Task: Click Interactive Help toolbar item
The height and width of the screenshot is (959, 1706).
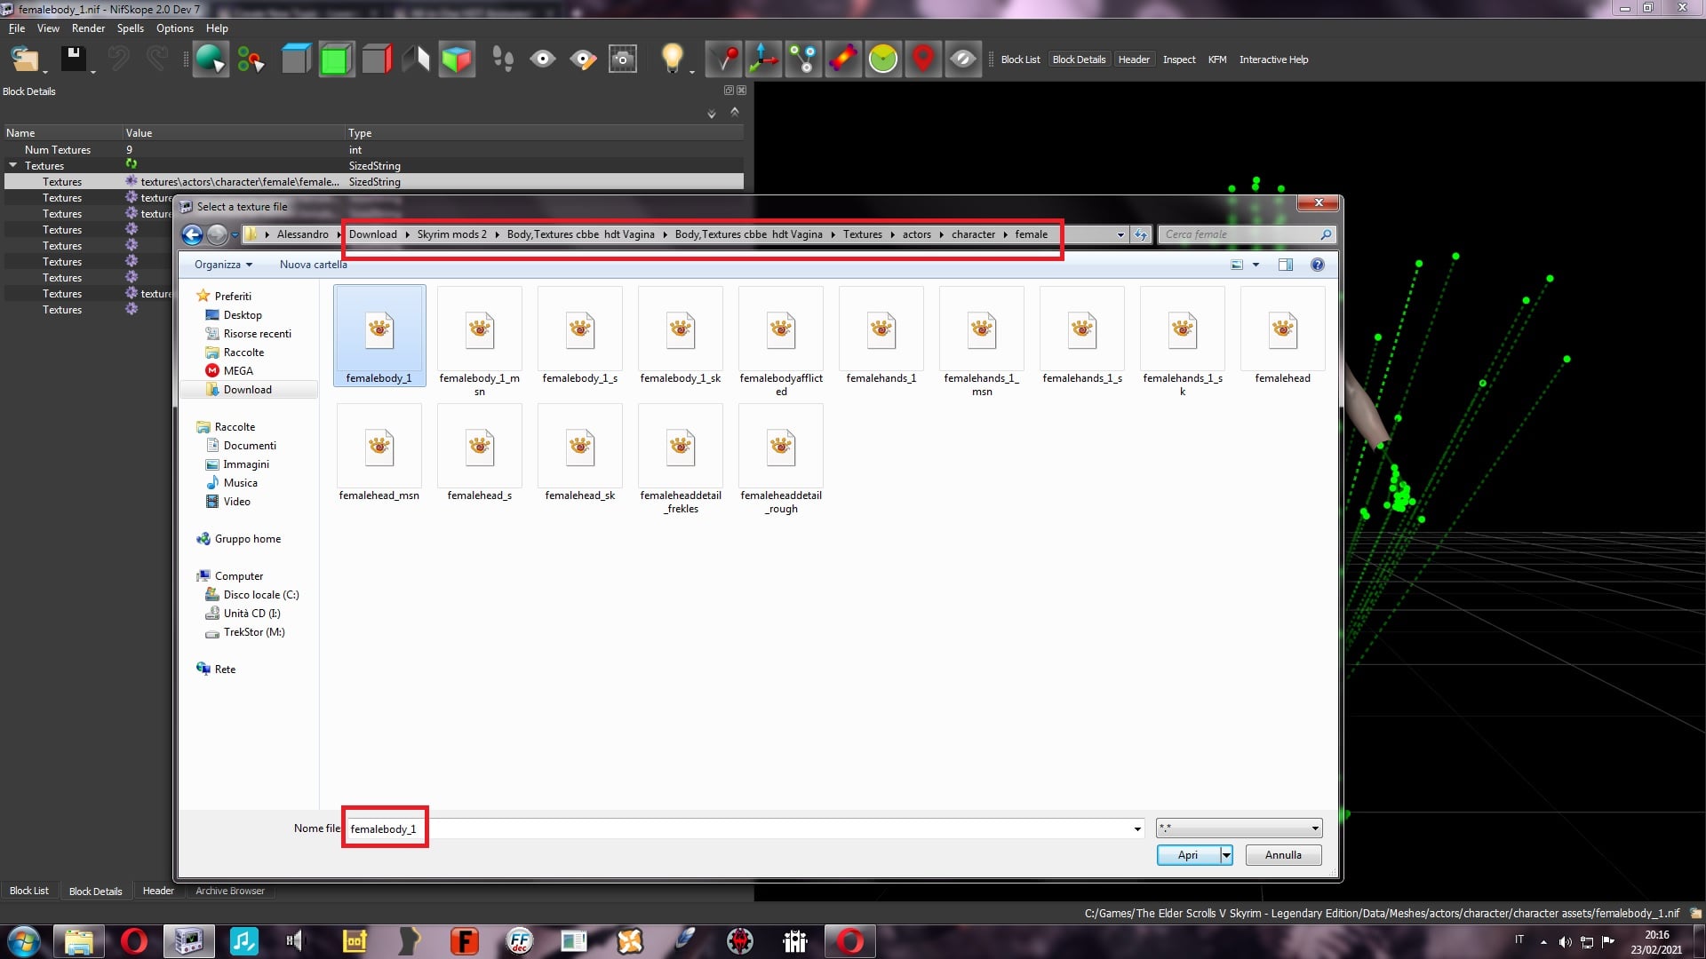Action: (x=1273, y=59)
